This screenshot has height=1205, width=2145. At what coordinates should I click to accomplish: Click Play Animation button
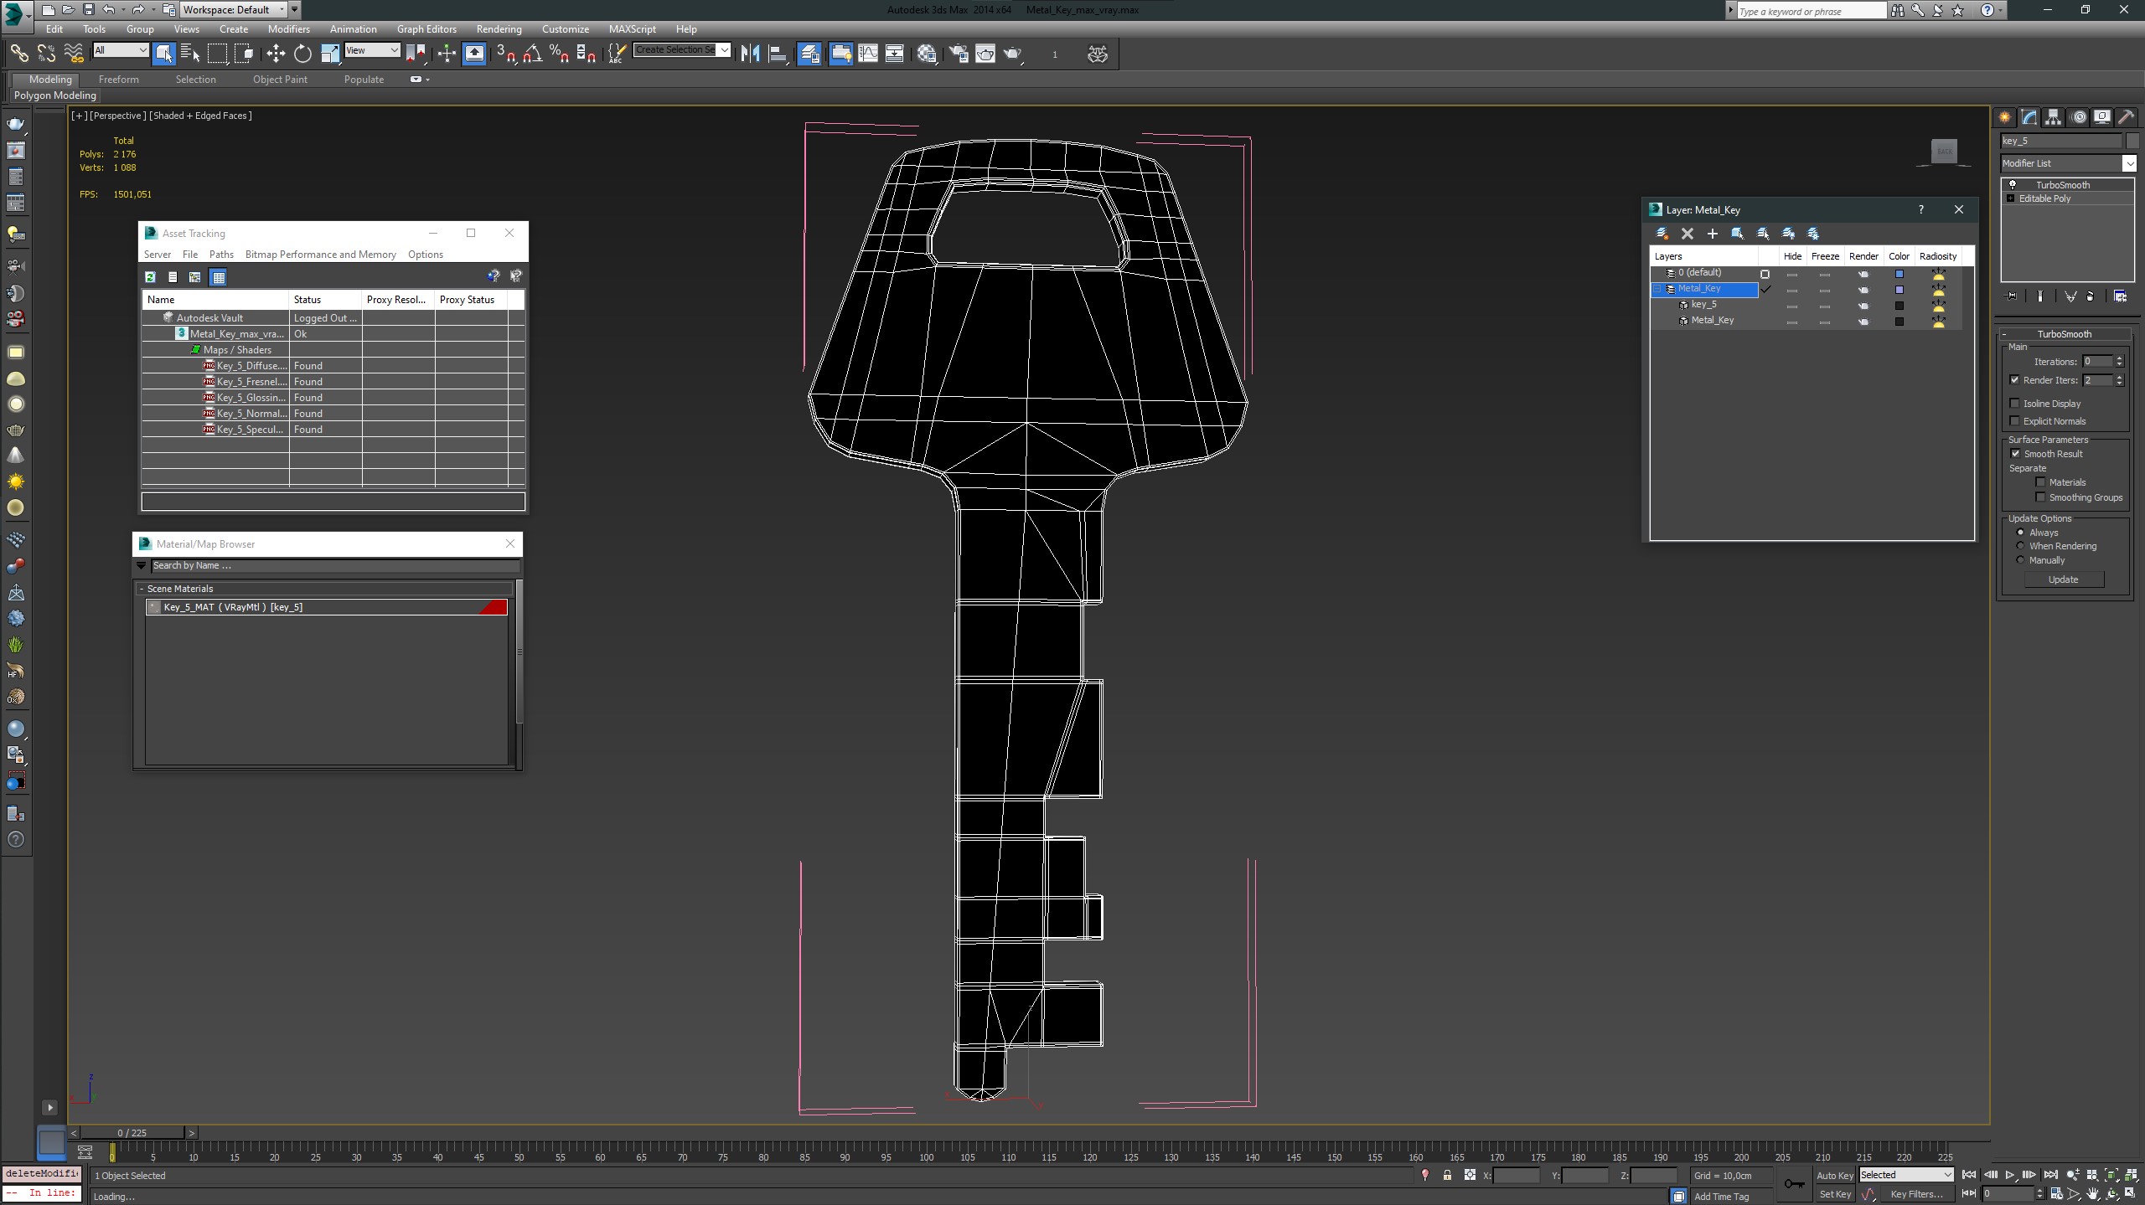tap(2010, 1176)
